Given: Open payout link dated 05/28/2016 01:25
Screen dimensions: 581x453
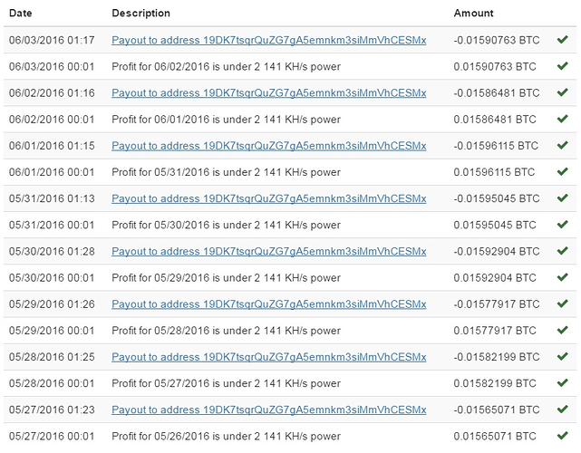Looking at the screenshot, I should click(268, 357).
